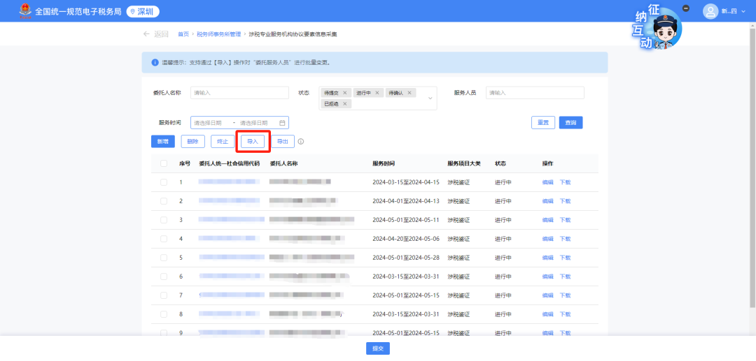This screenshot has width=756, height=361.
Task: Expand the 状态 multi-select dropdown arrow
Action: pyautogui.click(x=430, y=98)
